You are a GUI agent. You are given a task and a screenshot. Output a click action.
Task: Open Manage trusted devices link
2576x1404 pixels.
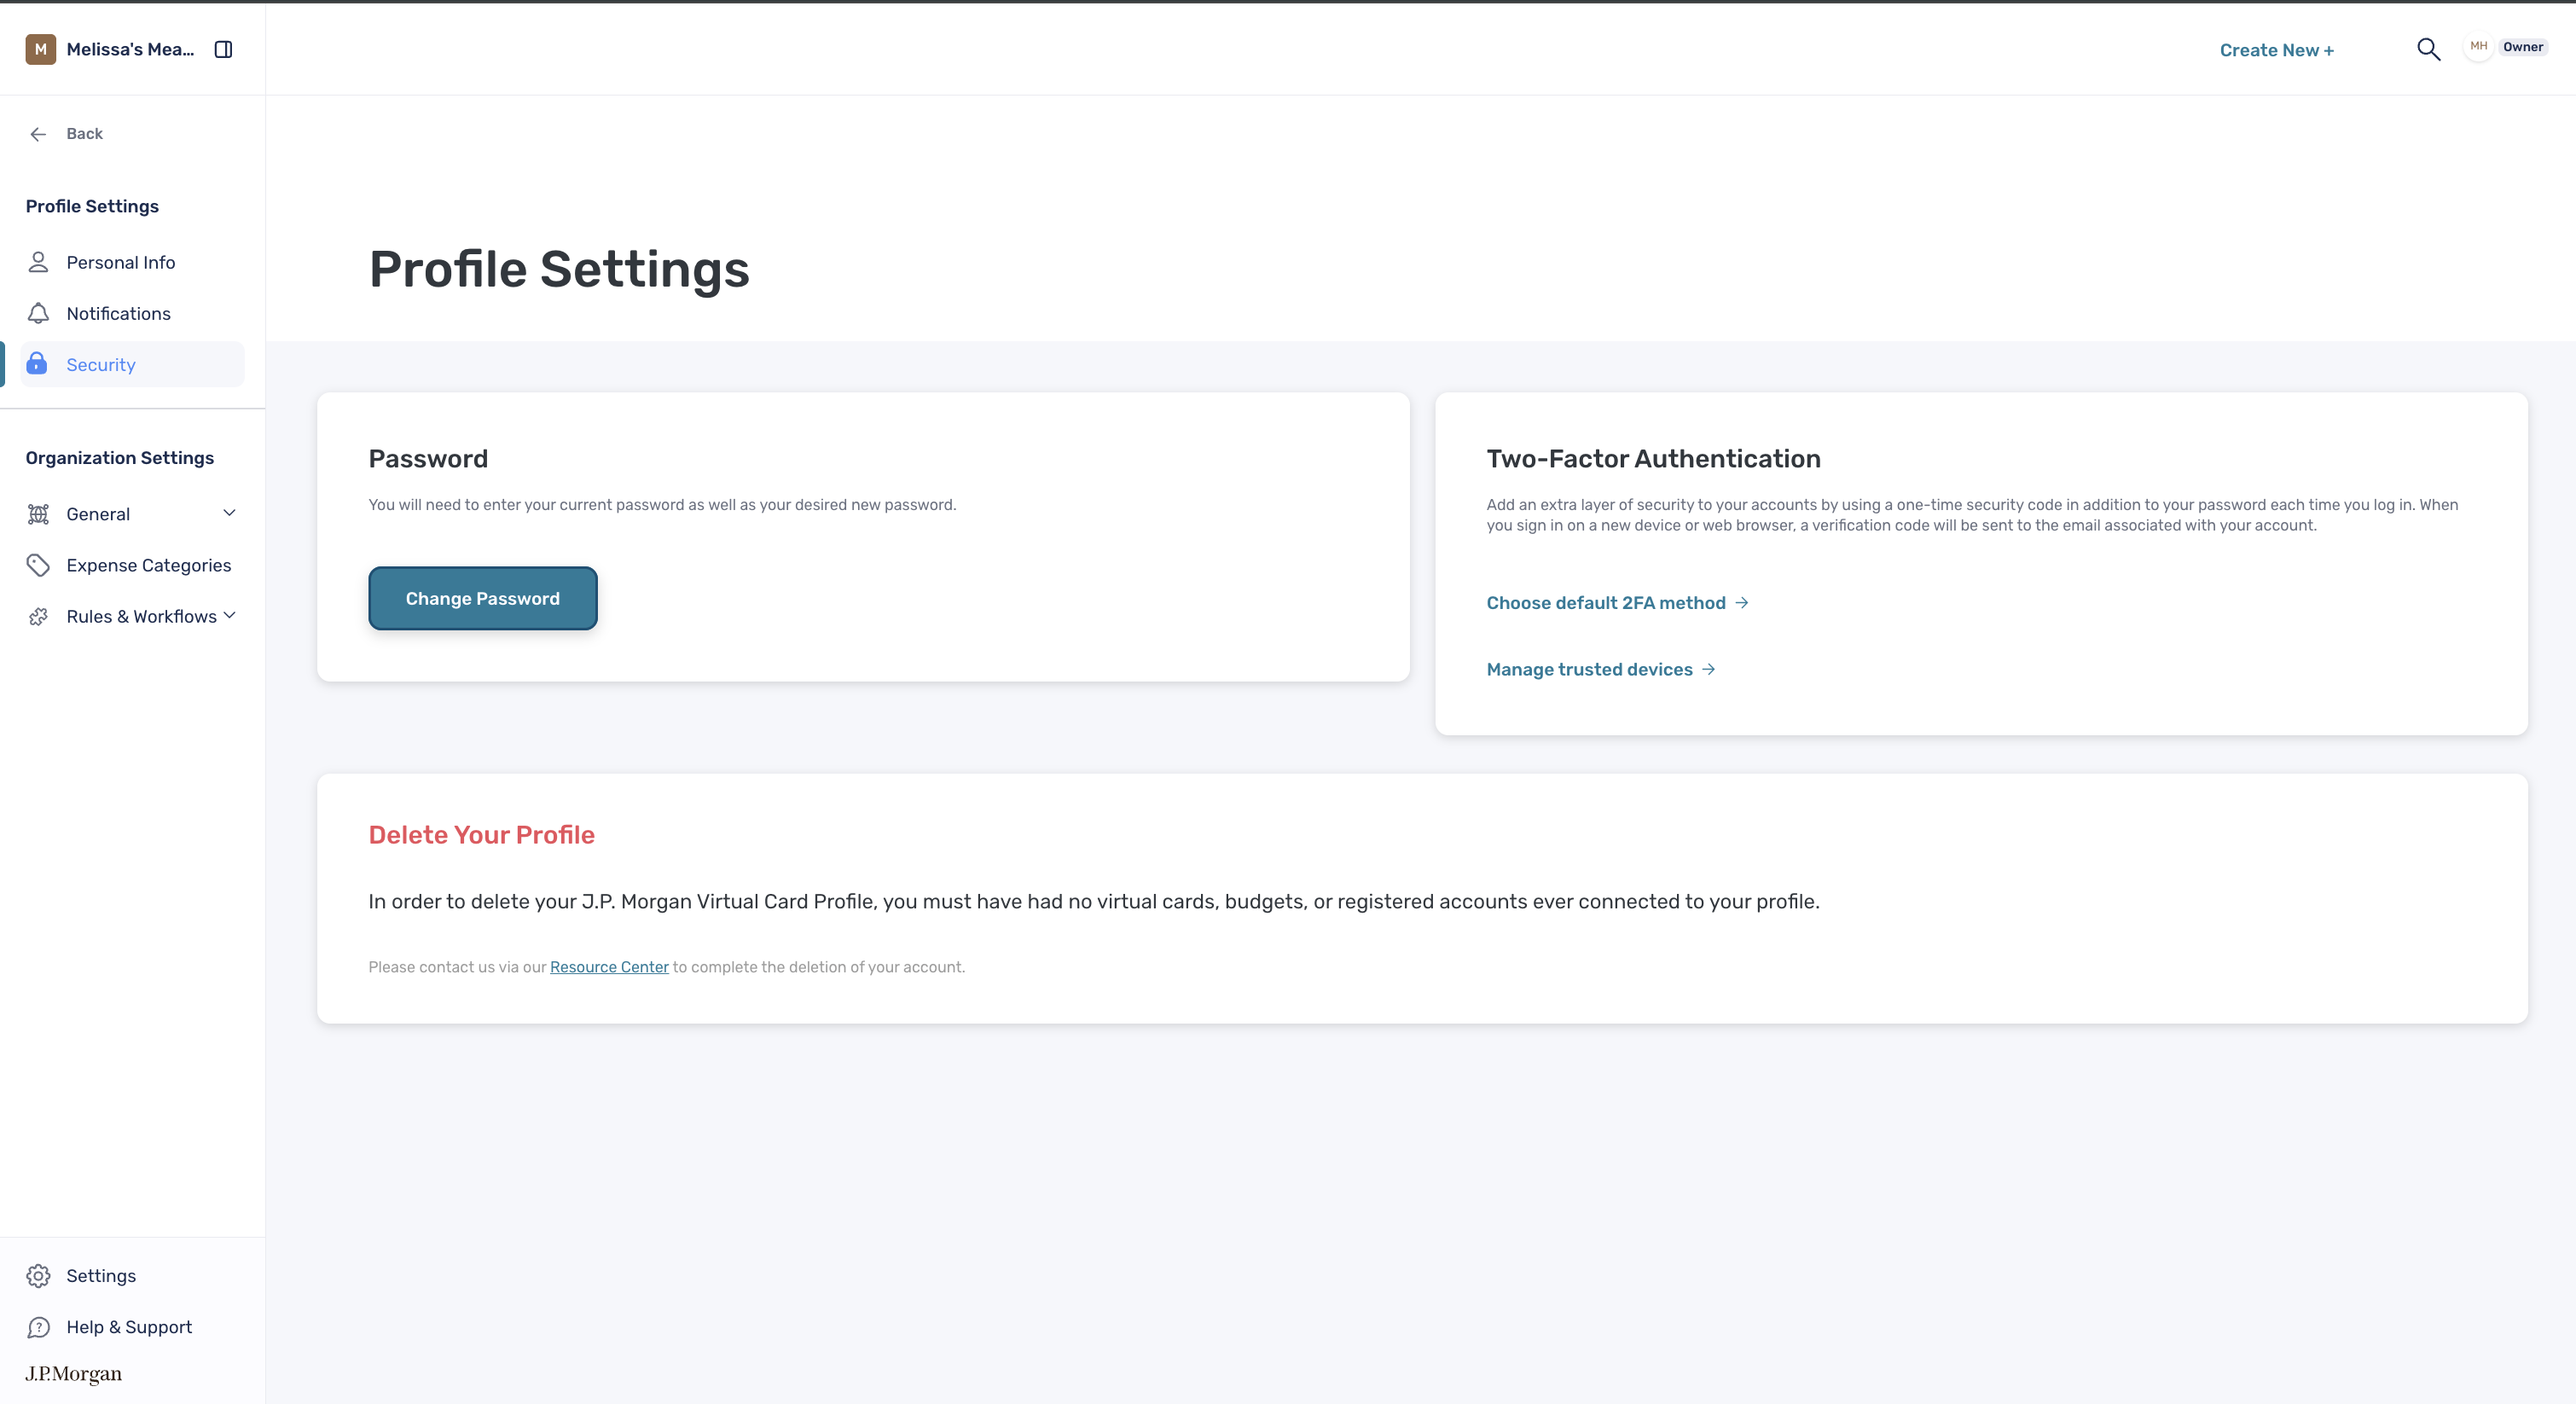tap(1590, 669)
